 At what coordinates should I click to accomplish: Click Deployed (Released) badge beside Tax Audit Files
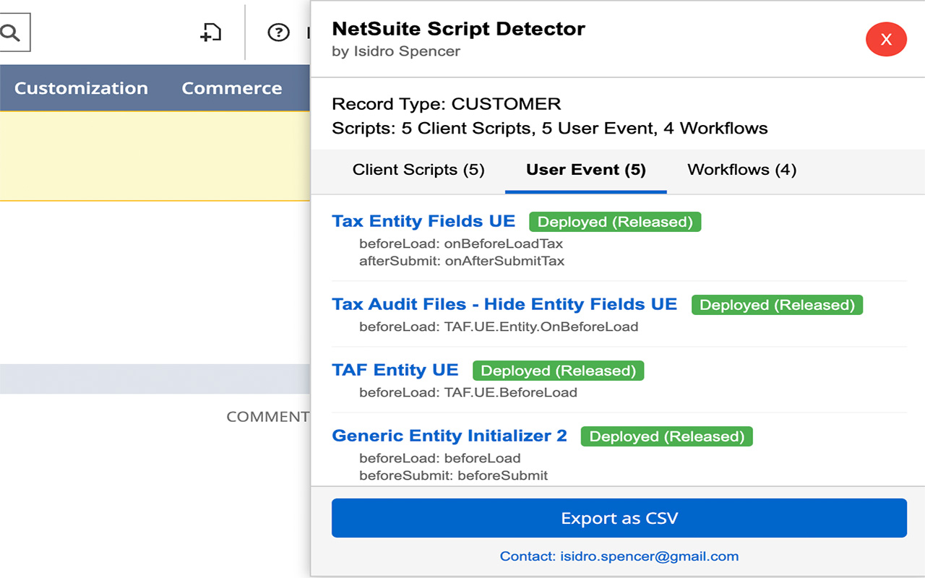tap(777, 305)
